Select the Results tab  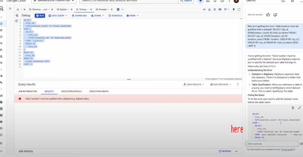49,91
